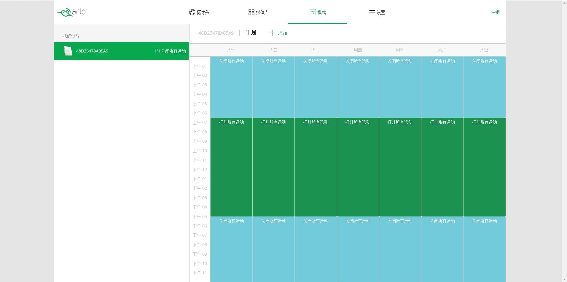Screen dimensions: 567x282
Task: Select Tuesday 打开所有运动 green block
Action: pos(273,167)
